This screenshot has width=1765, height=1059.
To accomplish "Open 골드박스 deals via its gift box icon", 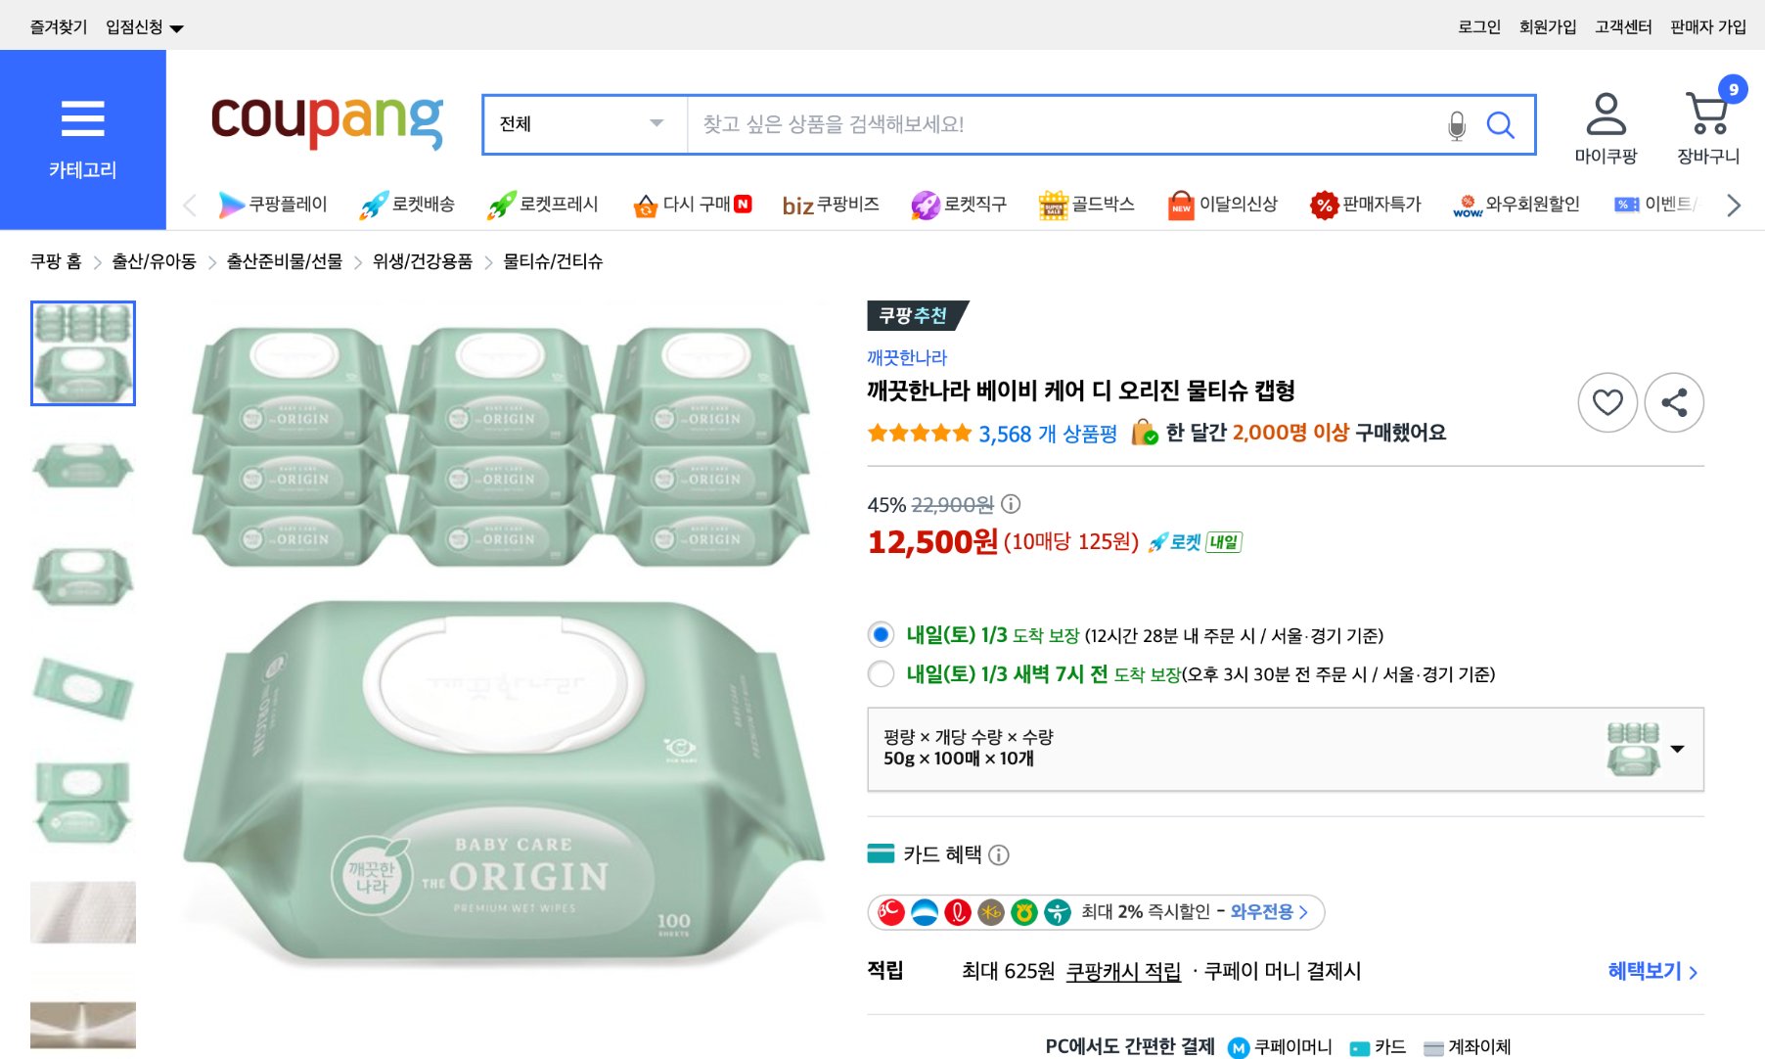I will coord(1054,205).
